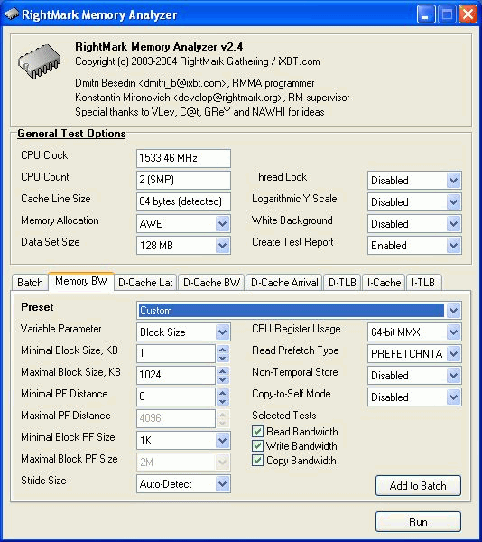This screenshot has width=482, height=542.
Task: Increase Minimal Block Size with up arrow
Action: 223,350
